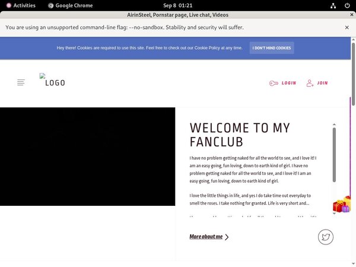The image size is (356, 267).
Task: Open the Activities overview
Action: click(x=20, y=5)
